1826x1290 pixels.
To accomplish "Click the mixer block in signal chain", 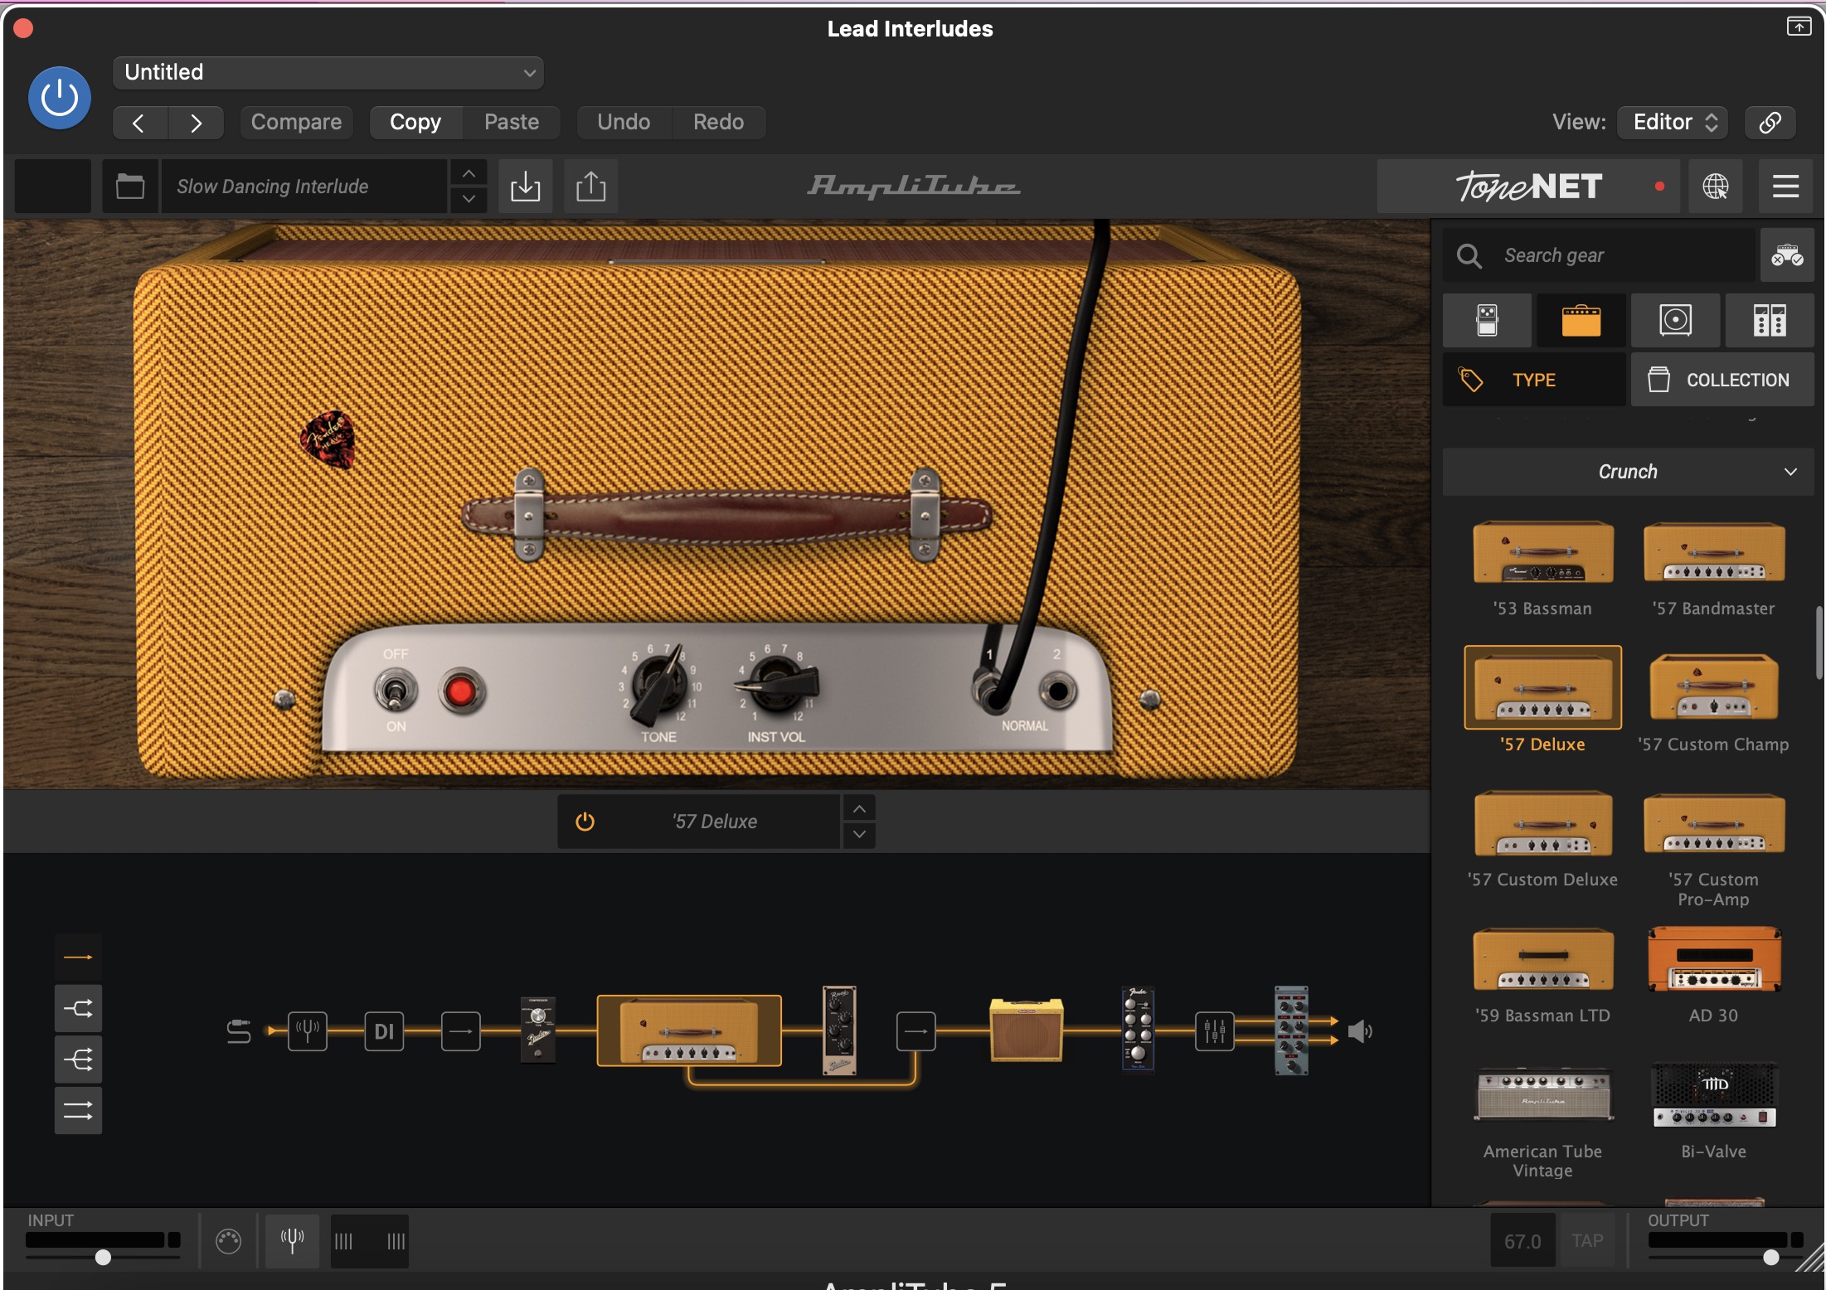I will pos(1214,1031).
